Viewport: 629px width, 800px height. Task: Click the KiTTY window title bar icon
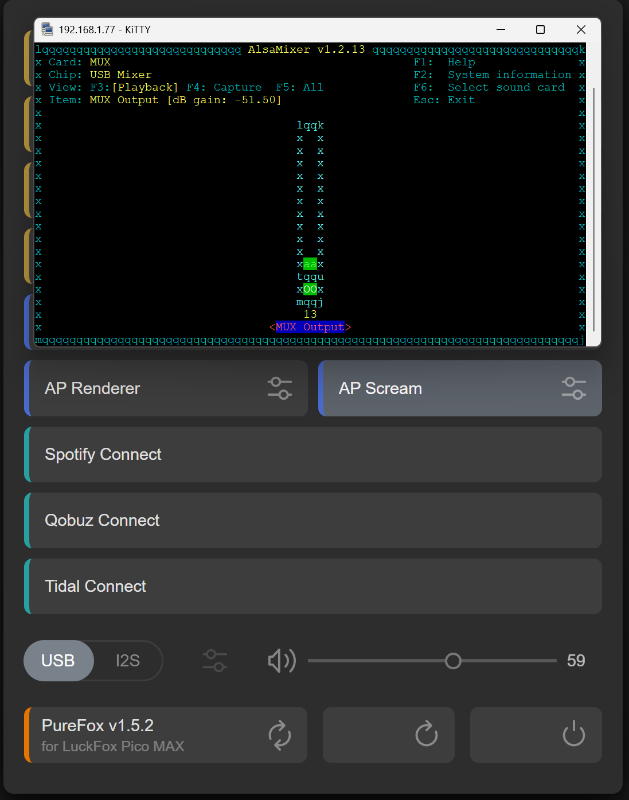coord(47,30)
